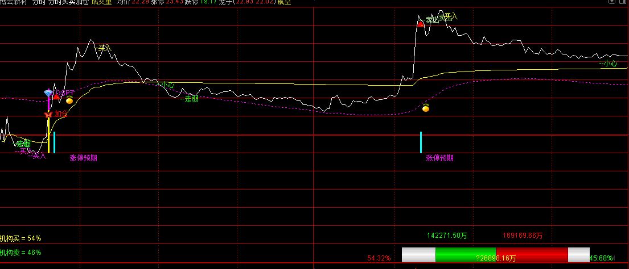This screenshot has width=629, height=269.
Task: Click the red triangle marker next to GSPT
Action: (x=56, y=96)
